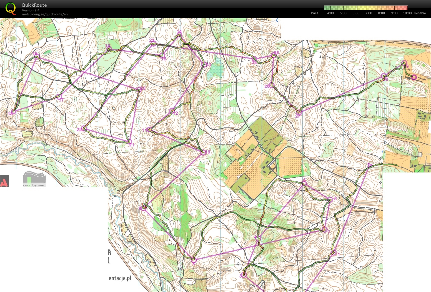
Task: Select control circle 27 on the map
Action: 298,112
